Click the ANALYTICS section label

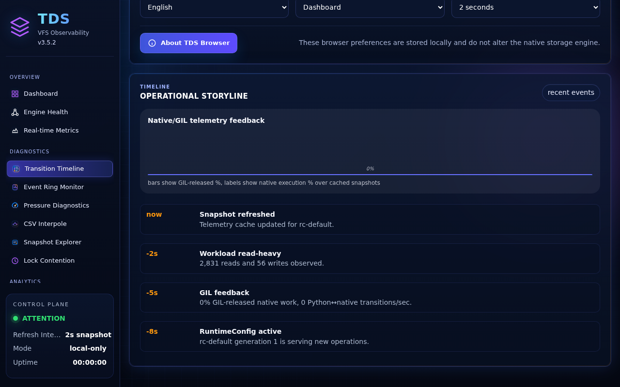(25, 282)
